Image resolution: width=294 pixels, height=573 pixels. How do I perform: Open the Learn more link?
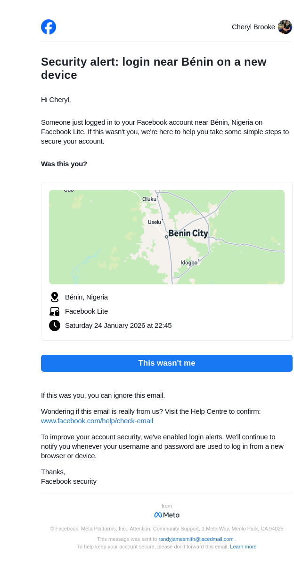coord(243,547)
